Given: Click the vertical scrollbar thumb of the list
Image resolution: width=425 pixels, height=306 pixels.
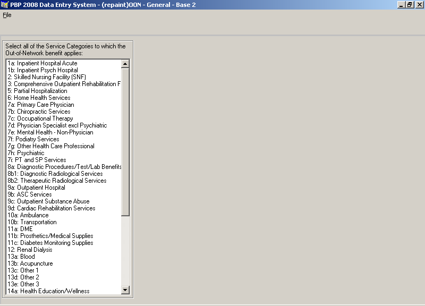Looking at the screenshot, I should pyautogui.click(x=125, y=142).
